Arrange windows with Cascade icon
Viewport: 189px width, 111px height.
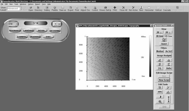coord(167,9)
